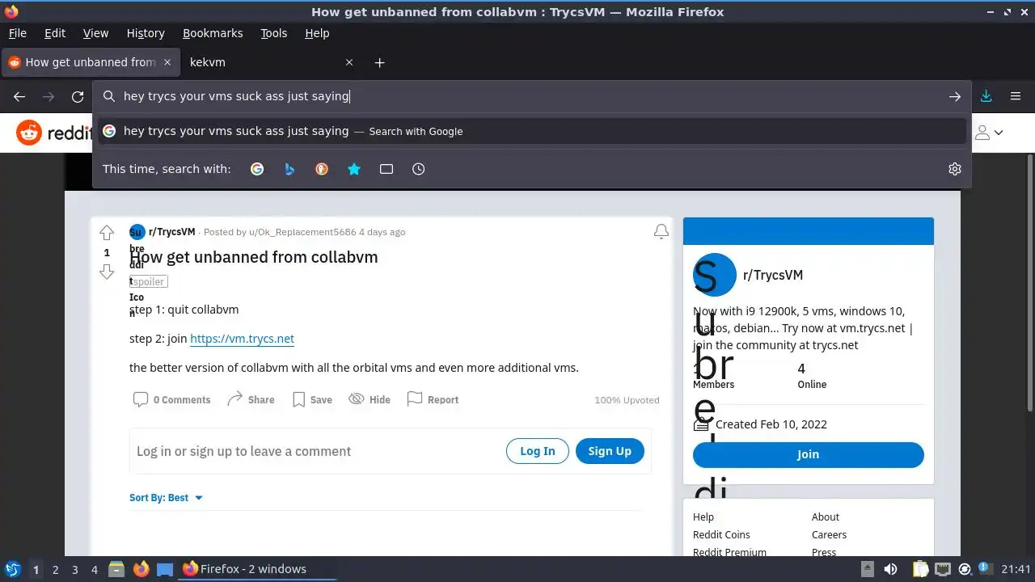Click Share under the post
The image size is (1035, 582).
pyautogui.click(x=251, y=399)
